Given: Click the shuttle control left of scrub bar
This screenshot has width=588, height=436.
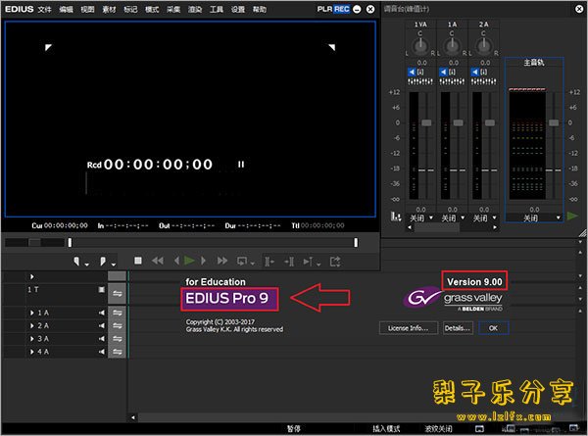Looking at the screenshot, I should [x=34, y=243].
